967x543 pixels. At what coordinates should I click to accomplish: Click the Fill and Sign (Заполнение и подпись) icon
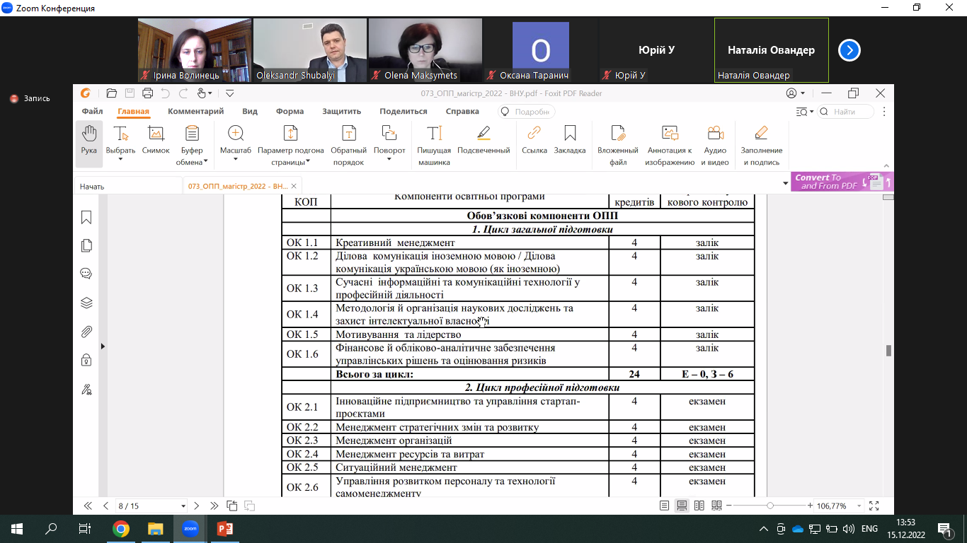761,134
